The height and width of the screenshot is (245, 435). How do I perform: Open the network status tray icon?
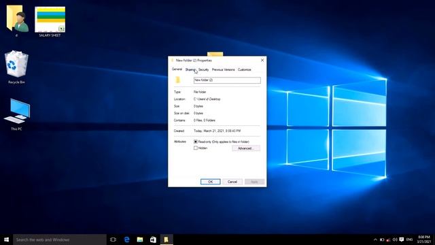point(388,240)
